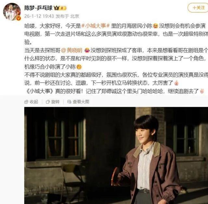Open the #小城大事# hashtag topic
The image size is (208, 204).
point(95,26)
